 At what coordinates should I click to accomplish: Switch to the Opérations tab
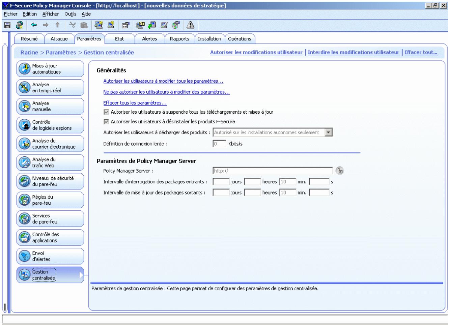[240, 39]
